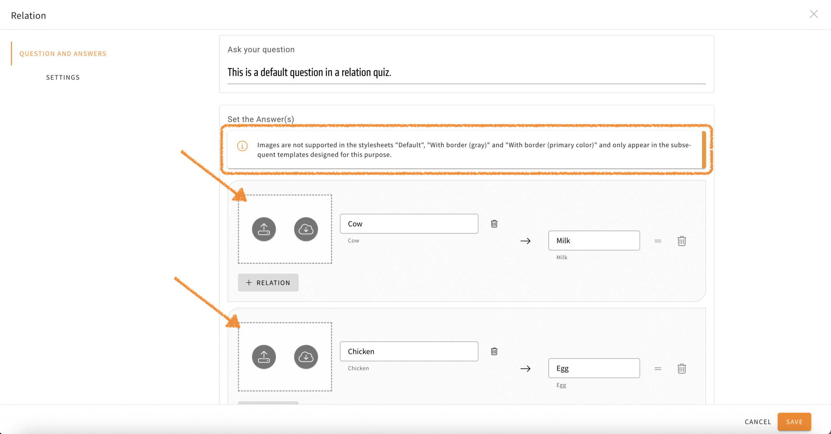The height and width of the screenshot is (434, 831).
Task: Close the Relation dialog
Action: click(x=813, y=14)
